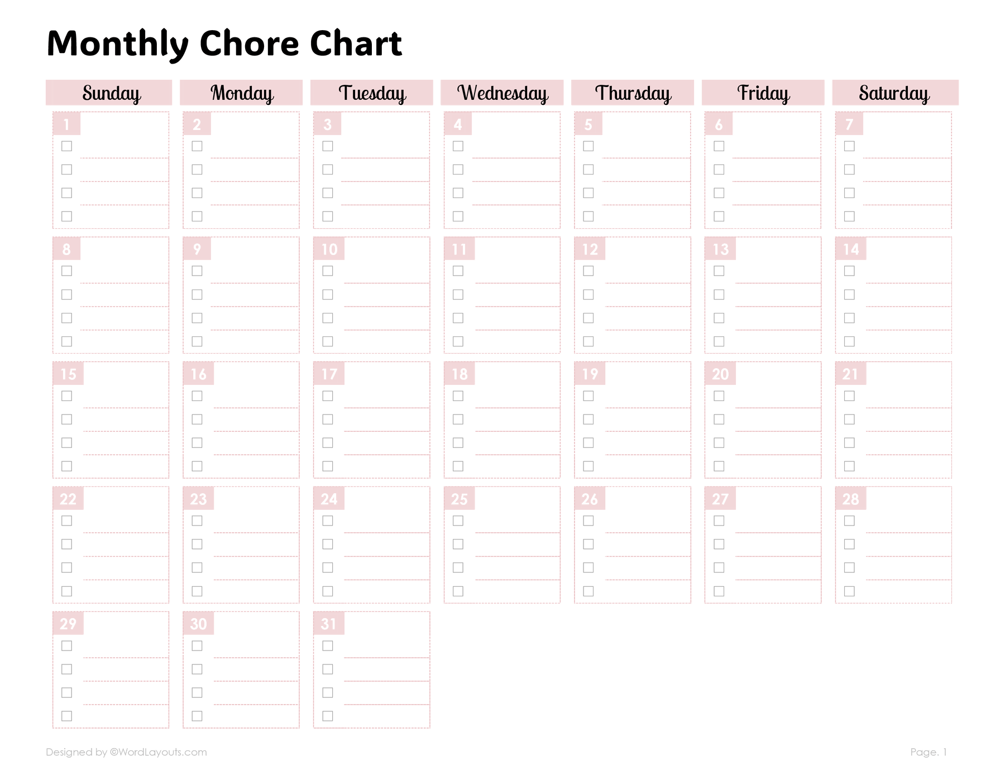The height and width of the screenshot is (776, 1005).
Task: Click the date number 20 badge
Action: [720, 374]
